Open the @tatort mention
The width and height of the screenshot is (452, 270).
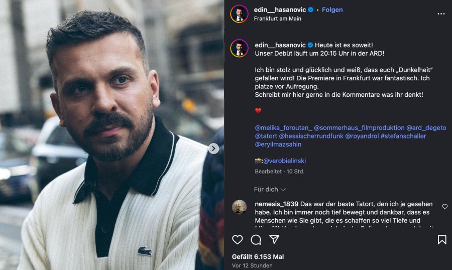266,136
